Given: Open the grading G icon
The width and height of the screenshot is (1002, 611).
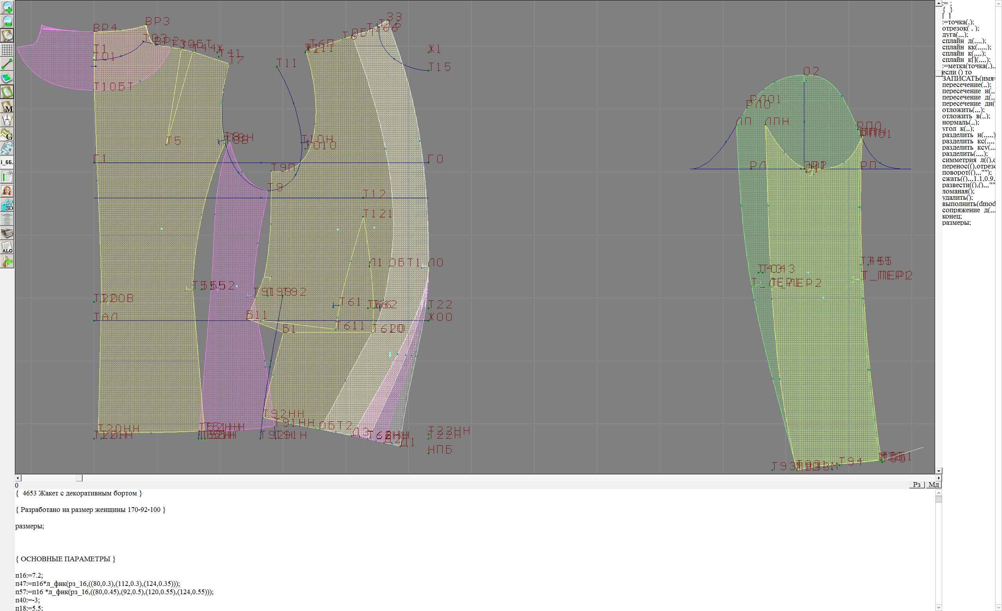Looking at the screenshot, I should tap(7, 134).
